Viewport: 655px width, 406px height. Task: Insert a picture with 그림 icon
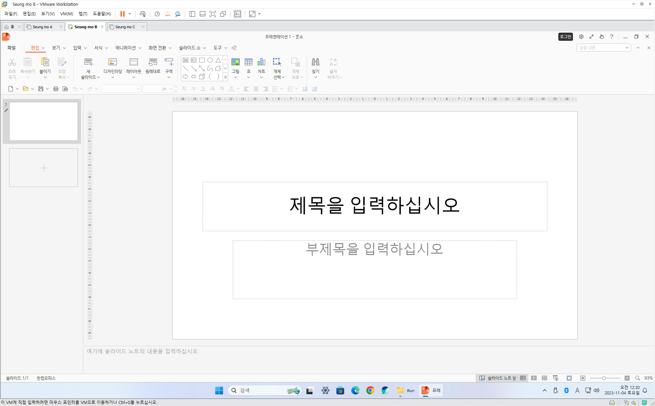click(x=235, y=63)
